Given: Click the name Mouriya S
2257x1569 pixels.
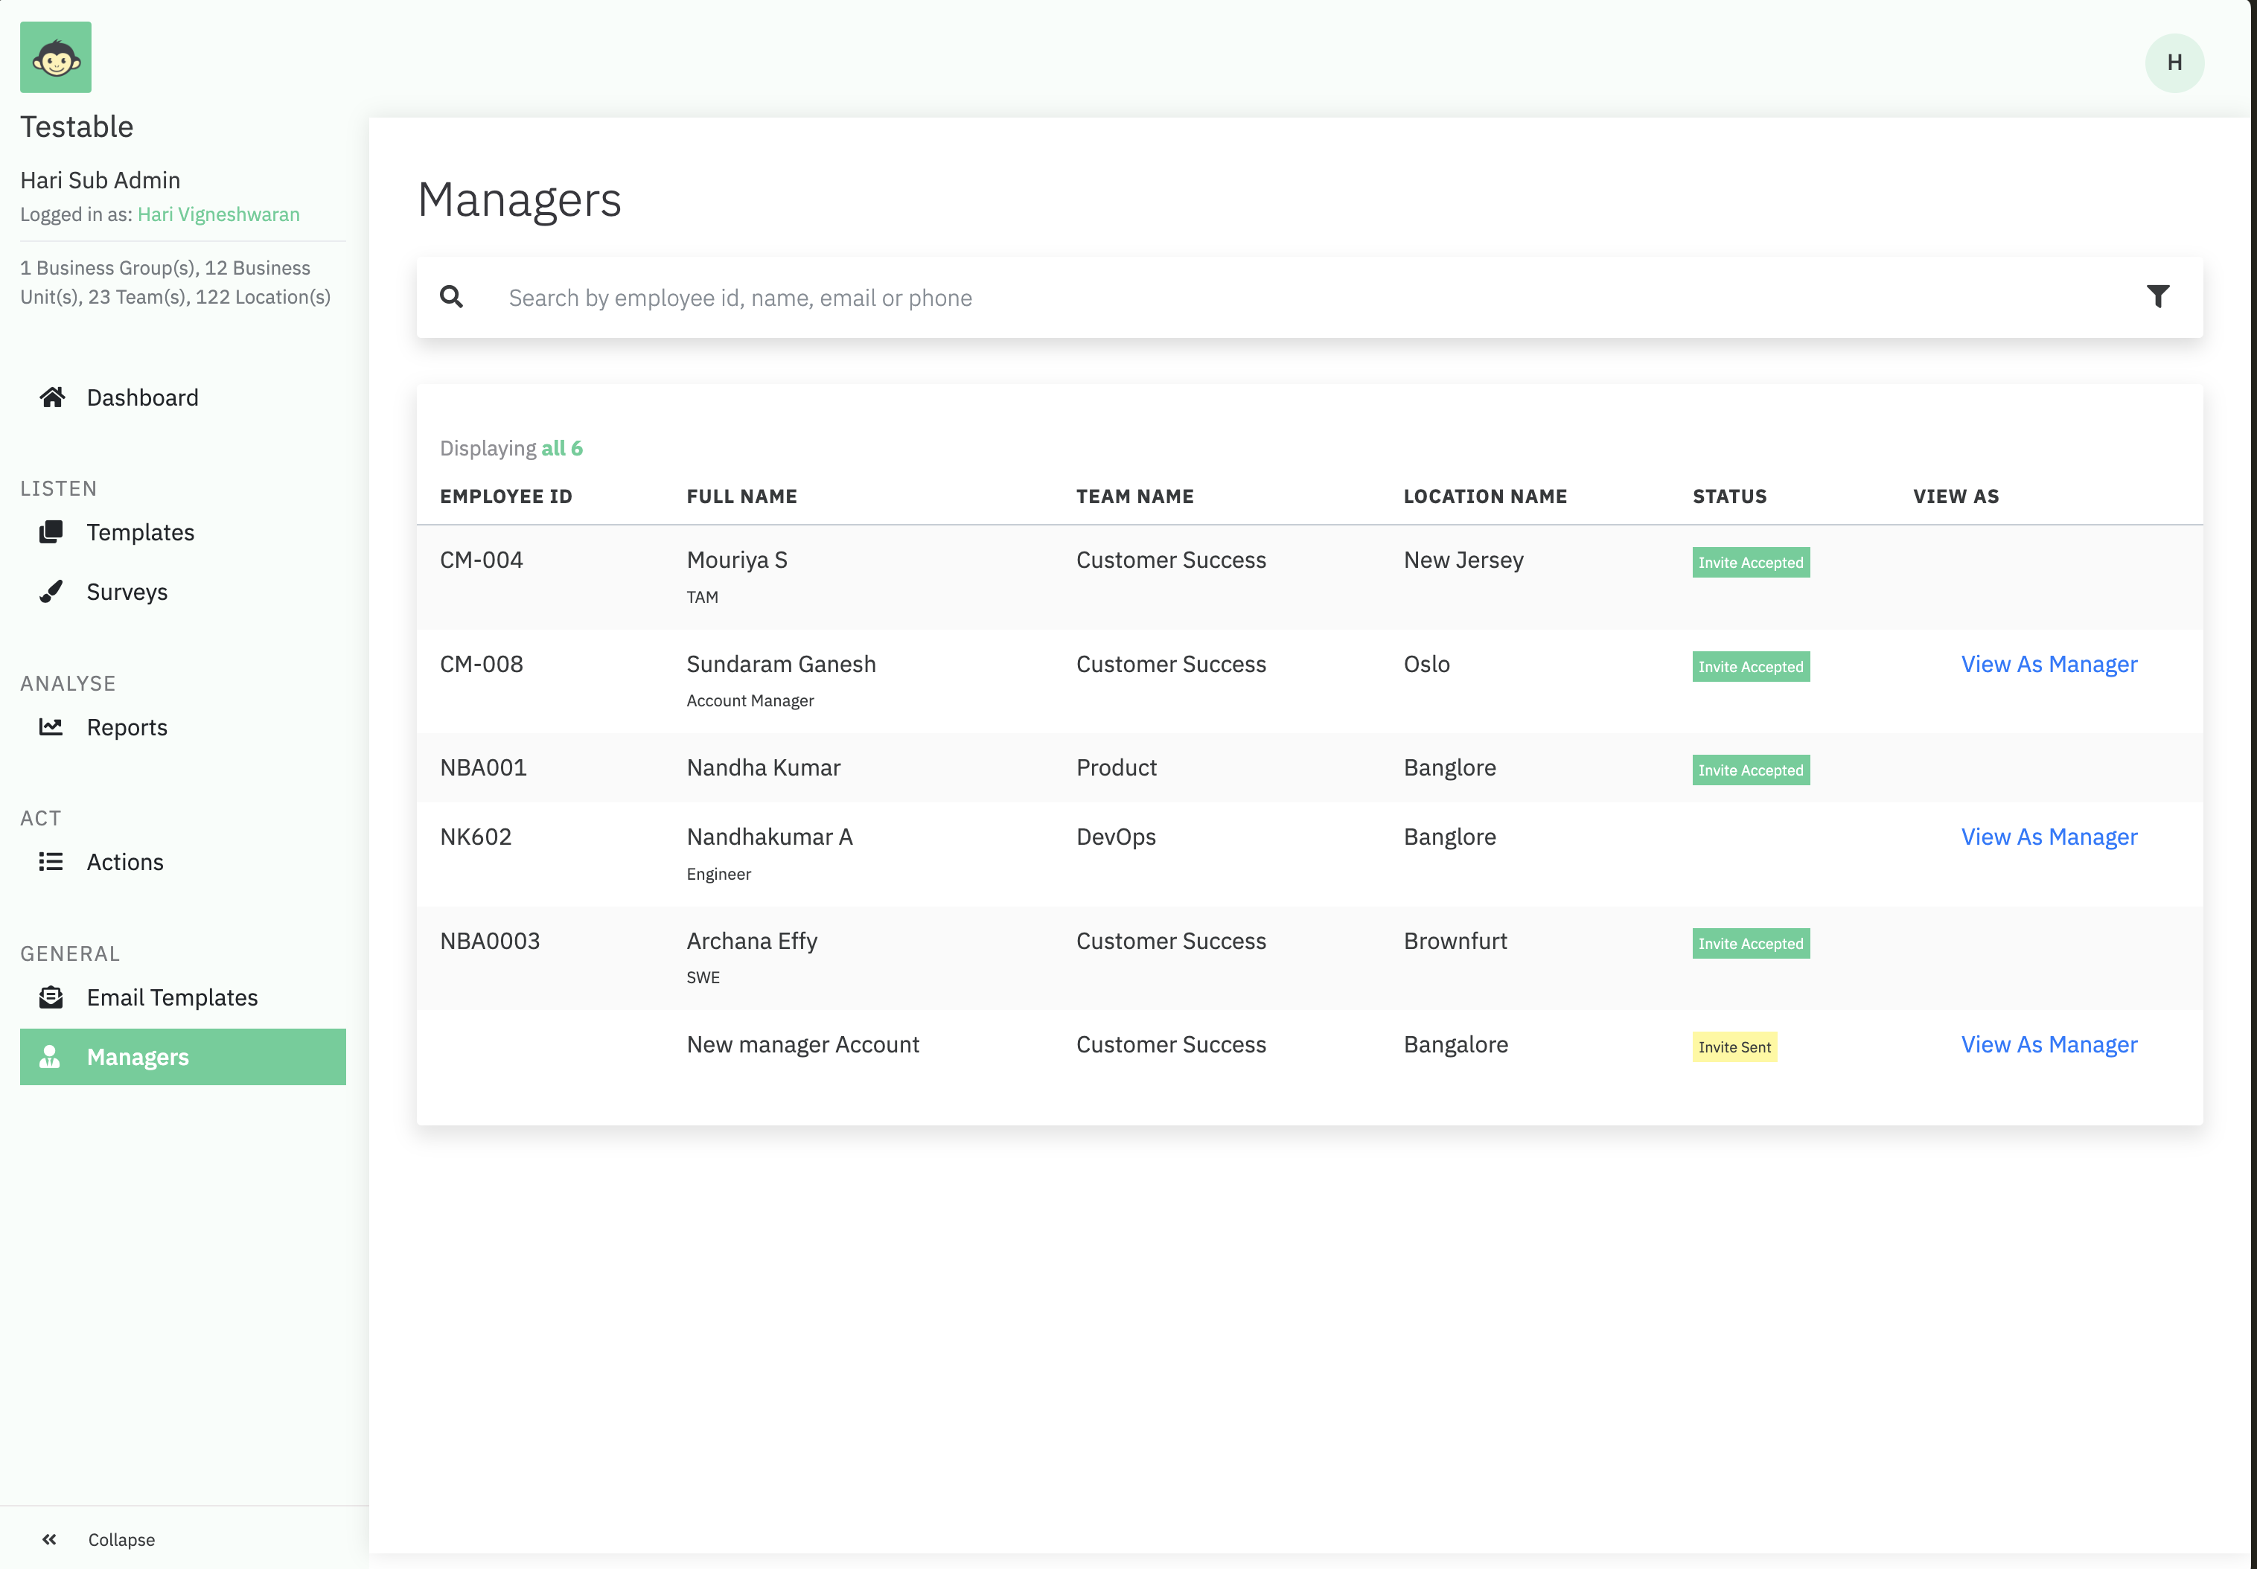Looking at the screenshot, I should pos(737,560).
